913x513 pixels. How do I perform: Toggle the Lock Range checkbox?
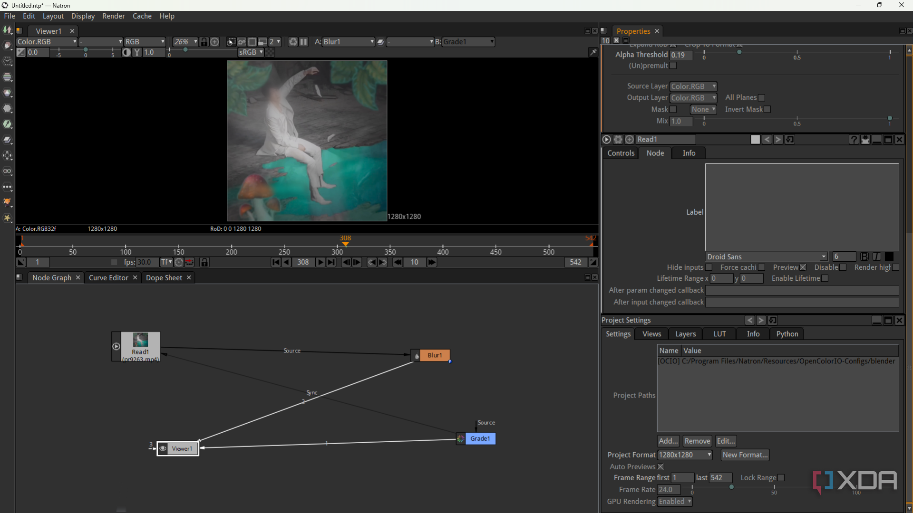tap(781, 478)
